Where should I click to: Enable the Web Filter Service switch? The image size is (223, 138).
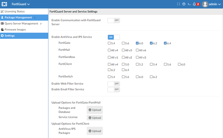[114, 83]
